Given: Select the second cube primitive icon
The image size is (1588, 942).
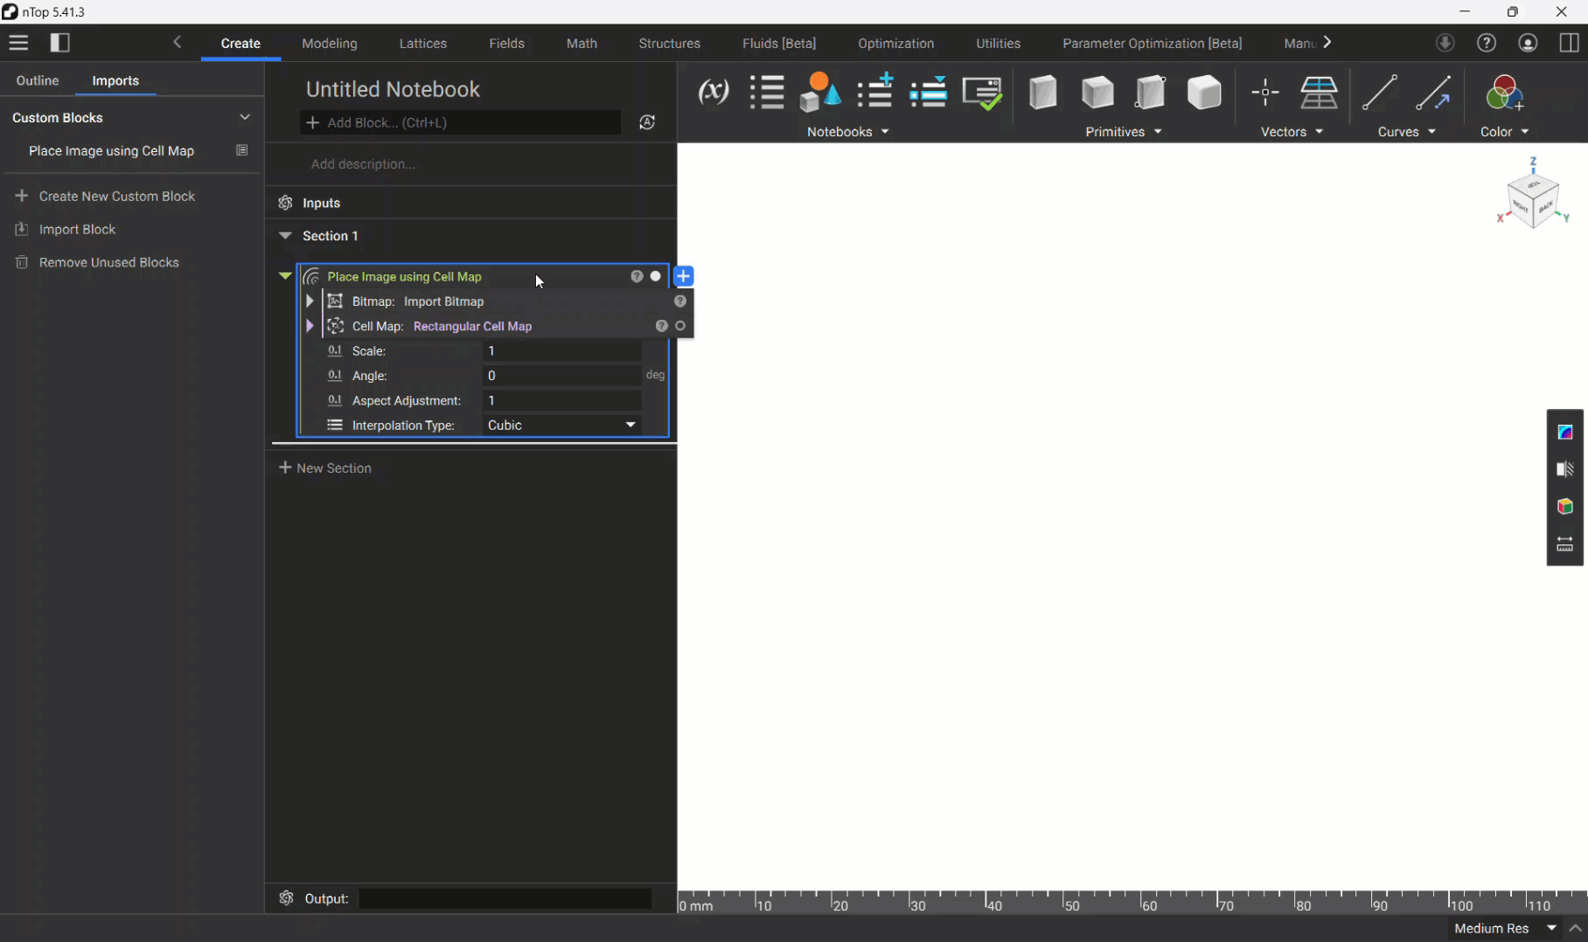Looking at the screenshot, I should point(1097,92).
